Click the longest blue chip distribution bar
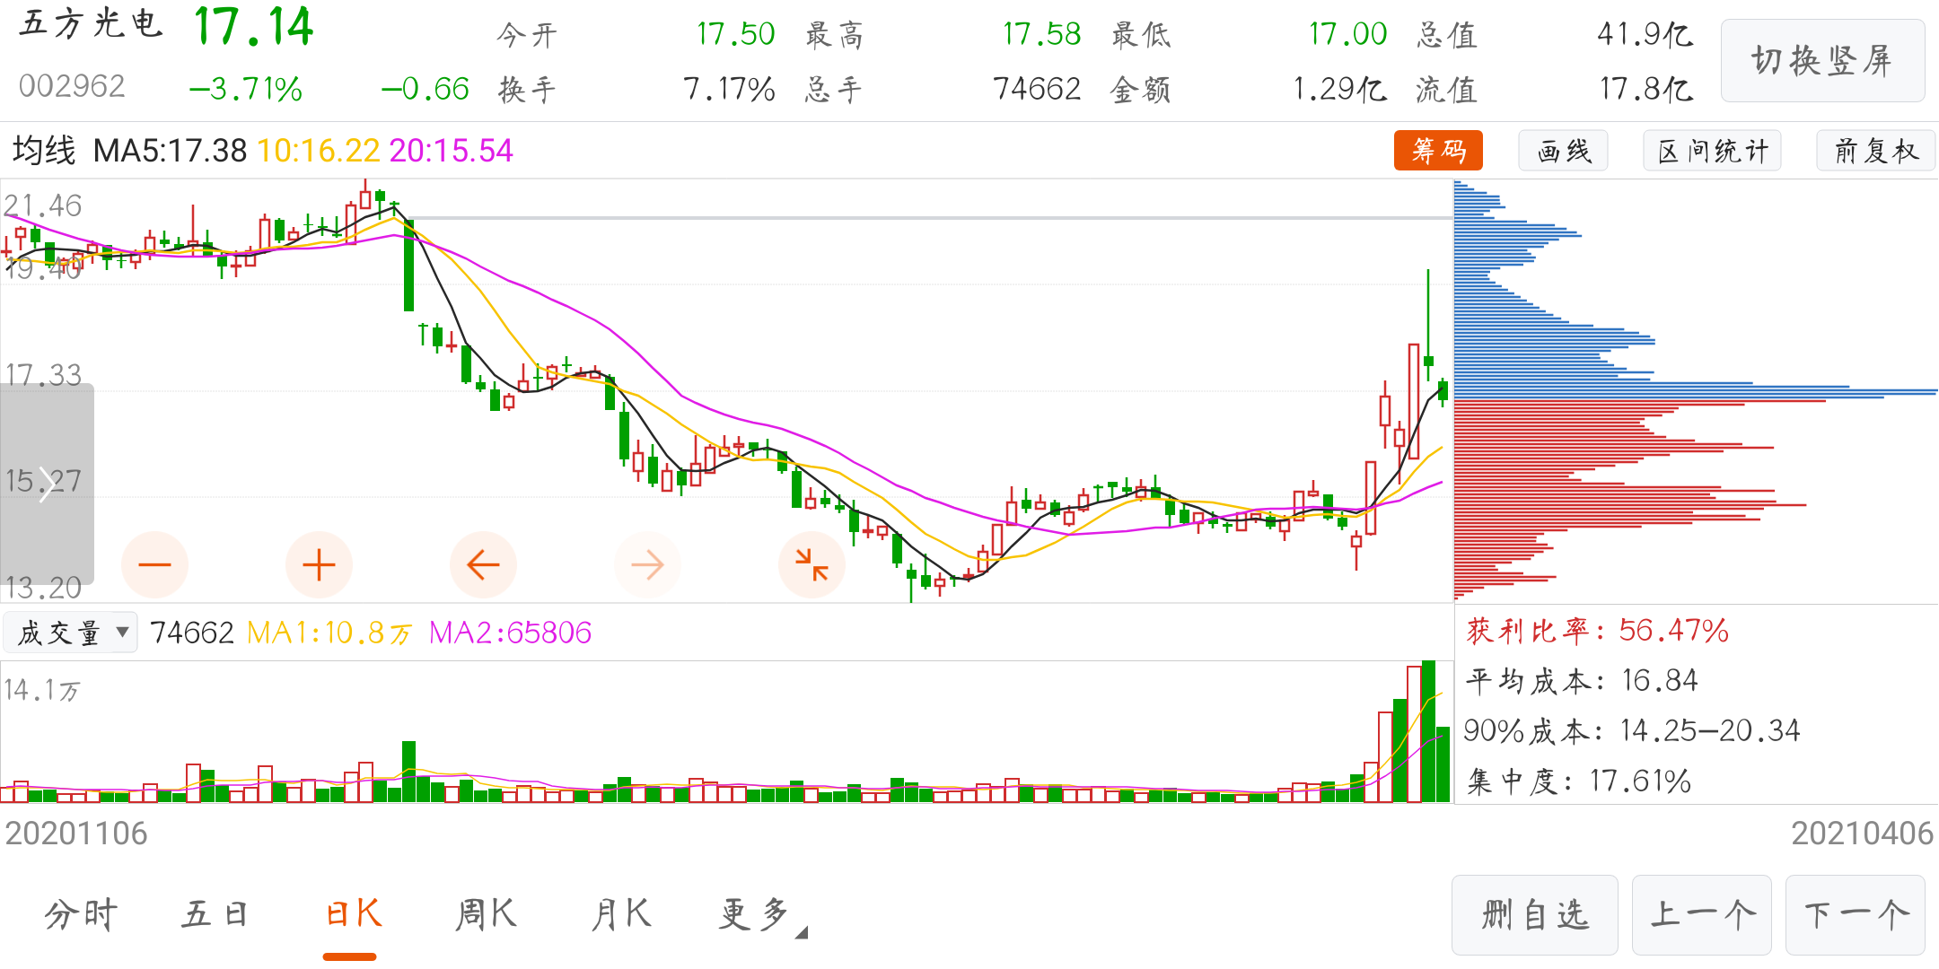Viewport: 1939px width, 969px height. [1696, 392]
